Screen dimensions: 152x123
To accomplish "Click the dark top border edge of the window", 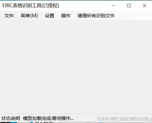I will [x=76, y=0].
